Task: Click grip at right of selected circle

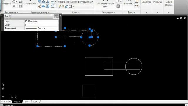Action: point(98,37)
